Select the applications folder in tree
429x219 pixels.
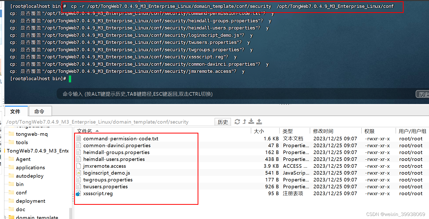pyautogui.click(x=30, y=167)
